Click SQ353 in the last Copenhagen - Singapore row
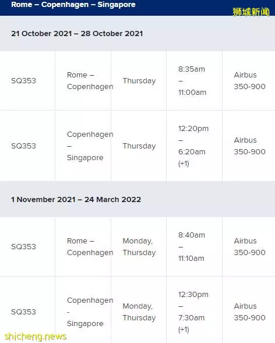Image resolution: width=275 pixels, height=343 pixels. point(23,312)
